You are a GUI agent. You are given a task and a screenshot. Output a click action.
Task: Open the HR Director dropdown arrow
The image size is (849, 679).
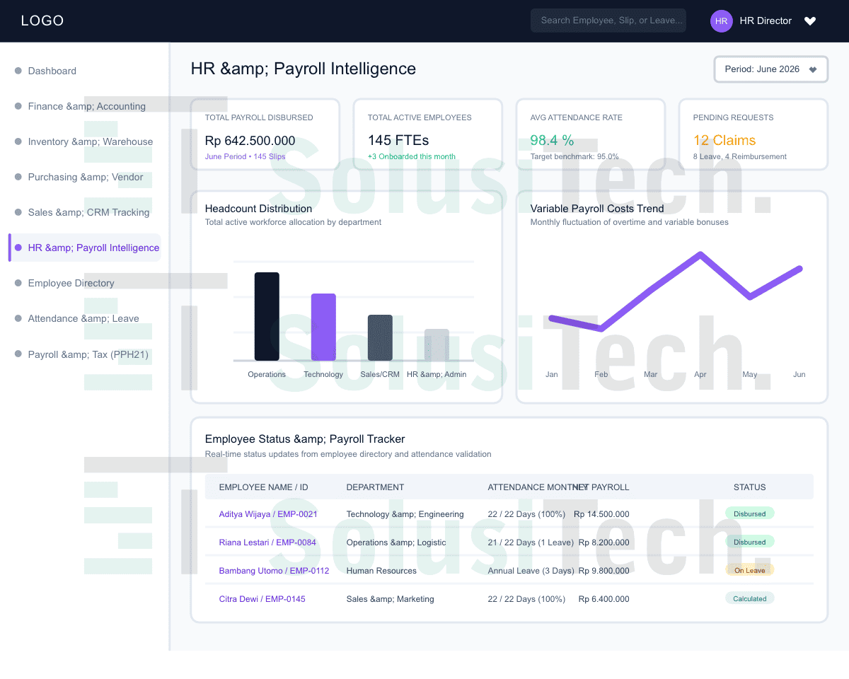(810, 21)
